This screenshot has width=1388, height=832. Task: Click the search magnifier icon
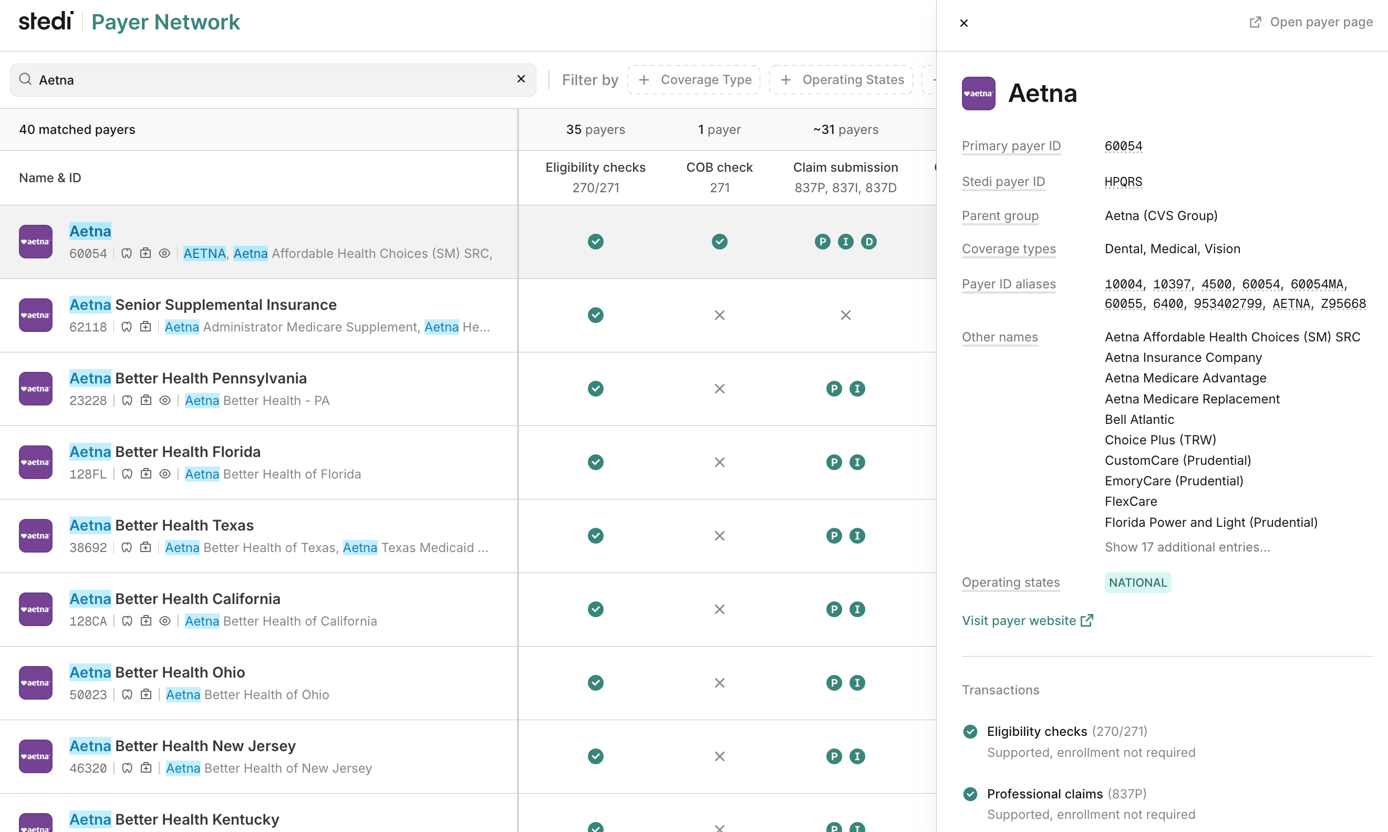25,79
